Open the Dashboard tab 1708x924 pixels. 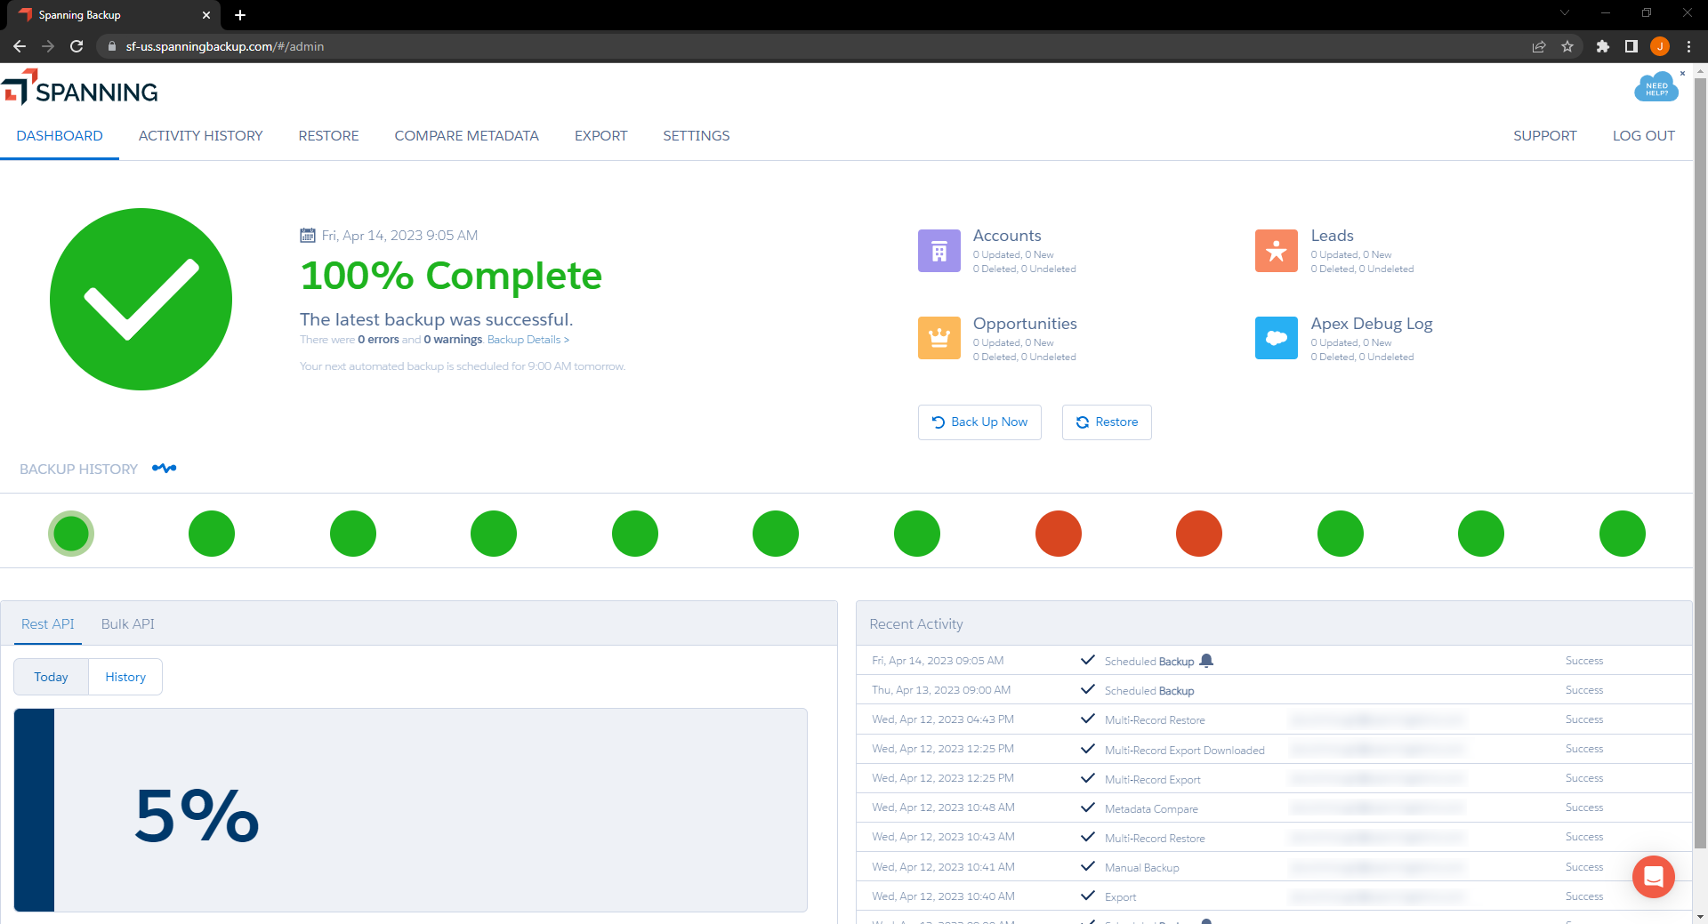coord(60,136)
